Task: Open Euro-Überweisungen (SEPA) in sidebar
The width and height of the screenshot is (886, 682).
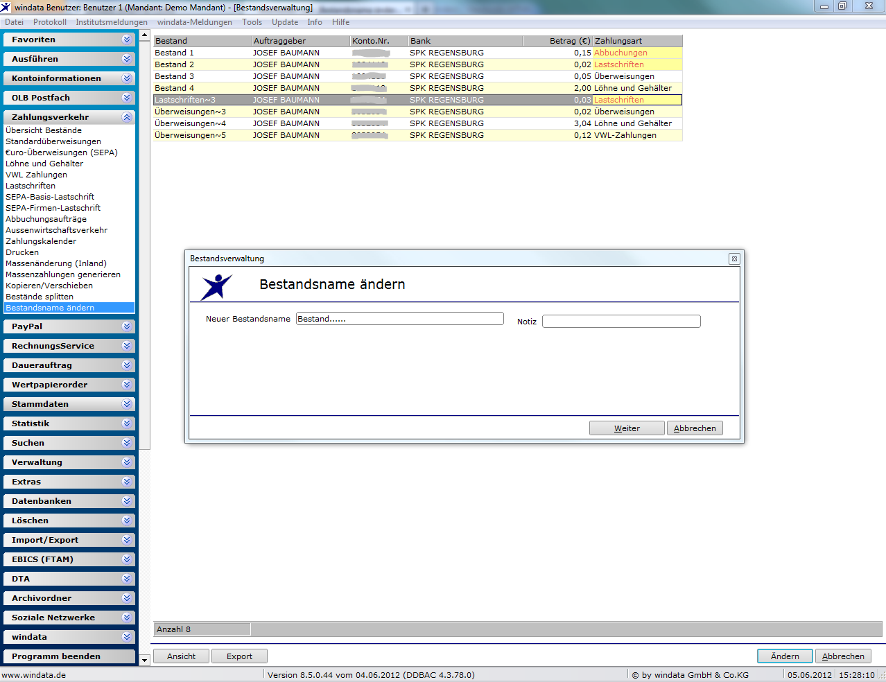Action: 62,152
